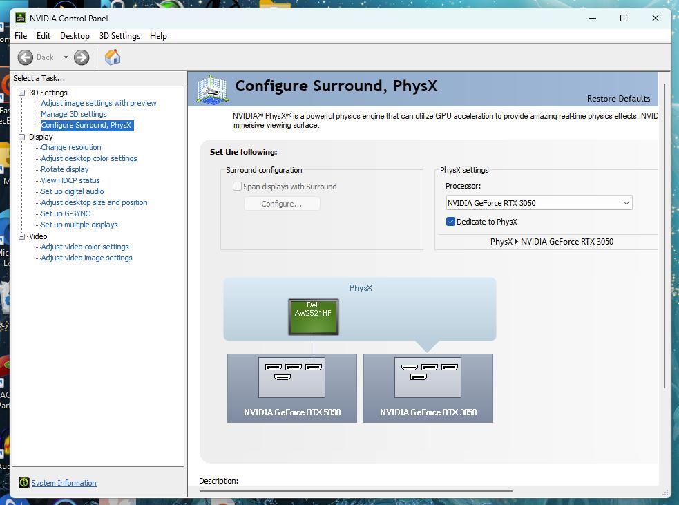Select the RTX 3050 GPU card graphic
Viewport: 679px width, 505px height.
(x=428, y=387)
